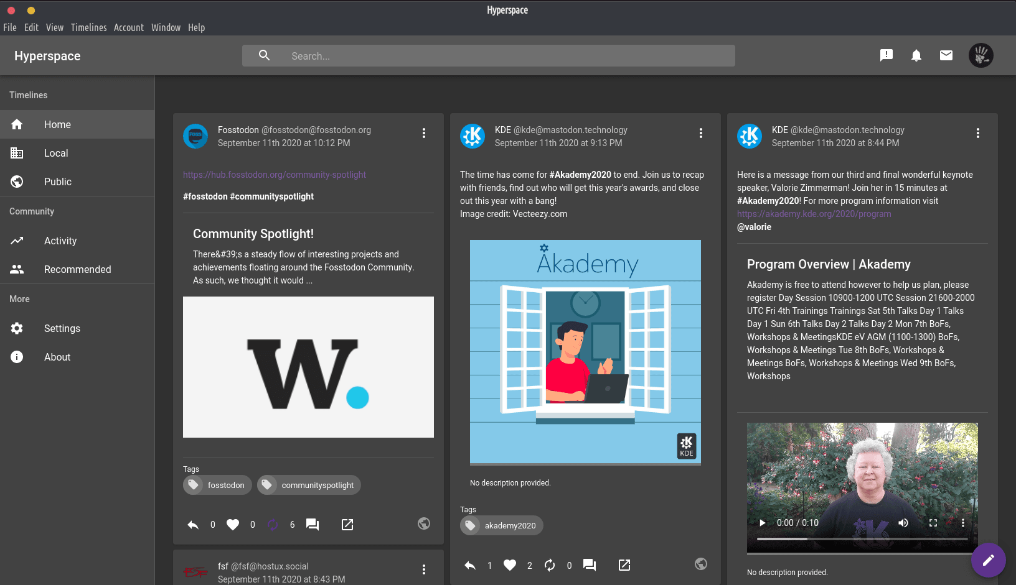
Task: View thread of KDE Akademy post
Action: pos(589,565)
